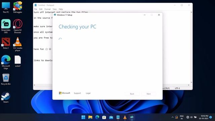Open the Windows Start button

pos(83,117)
